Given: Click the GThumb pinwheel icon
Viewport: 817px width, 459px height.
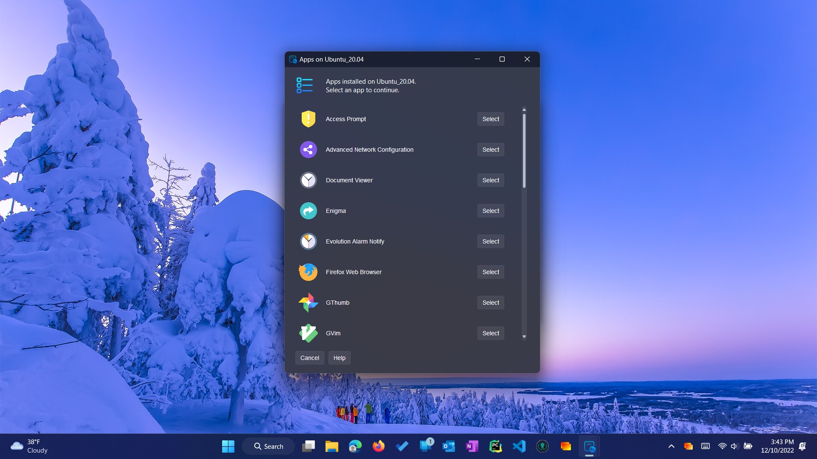Looking at the screenshot, I should [x=308, y=303].
